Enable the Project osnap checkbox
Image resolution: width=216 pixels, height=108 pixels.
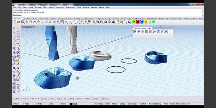coord(92,99)
